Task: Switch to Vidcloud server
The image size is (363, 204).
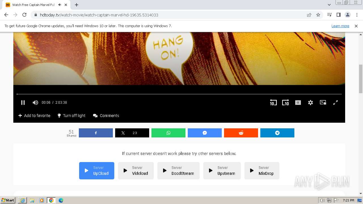Action: [x=136, y=171]
